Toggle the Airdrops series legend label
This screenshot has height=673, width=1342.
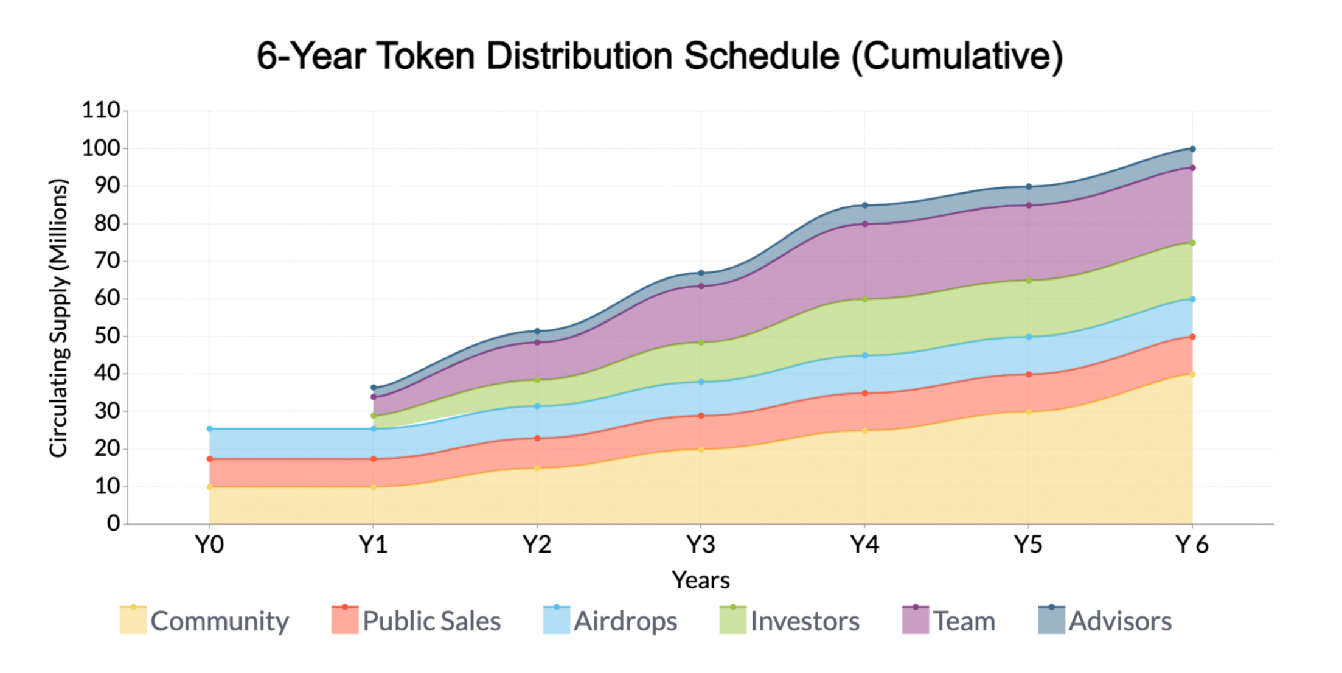point(625,621)
